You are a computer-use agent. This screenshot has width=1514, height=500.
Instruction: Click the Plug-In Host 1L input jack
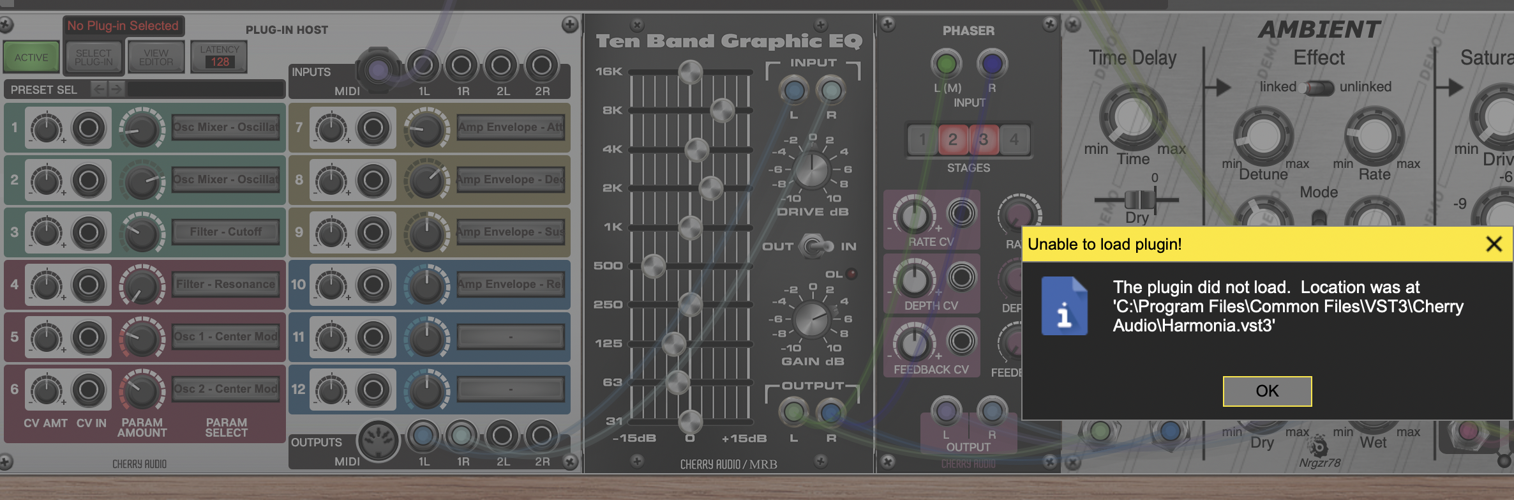tap(423, 65)
